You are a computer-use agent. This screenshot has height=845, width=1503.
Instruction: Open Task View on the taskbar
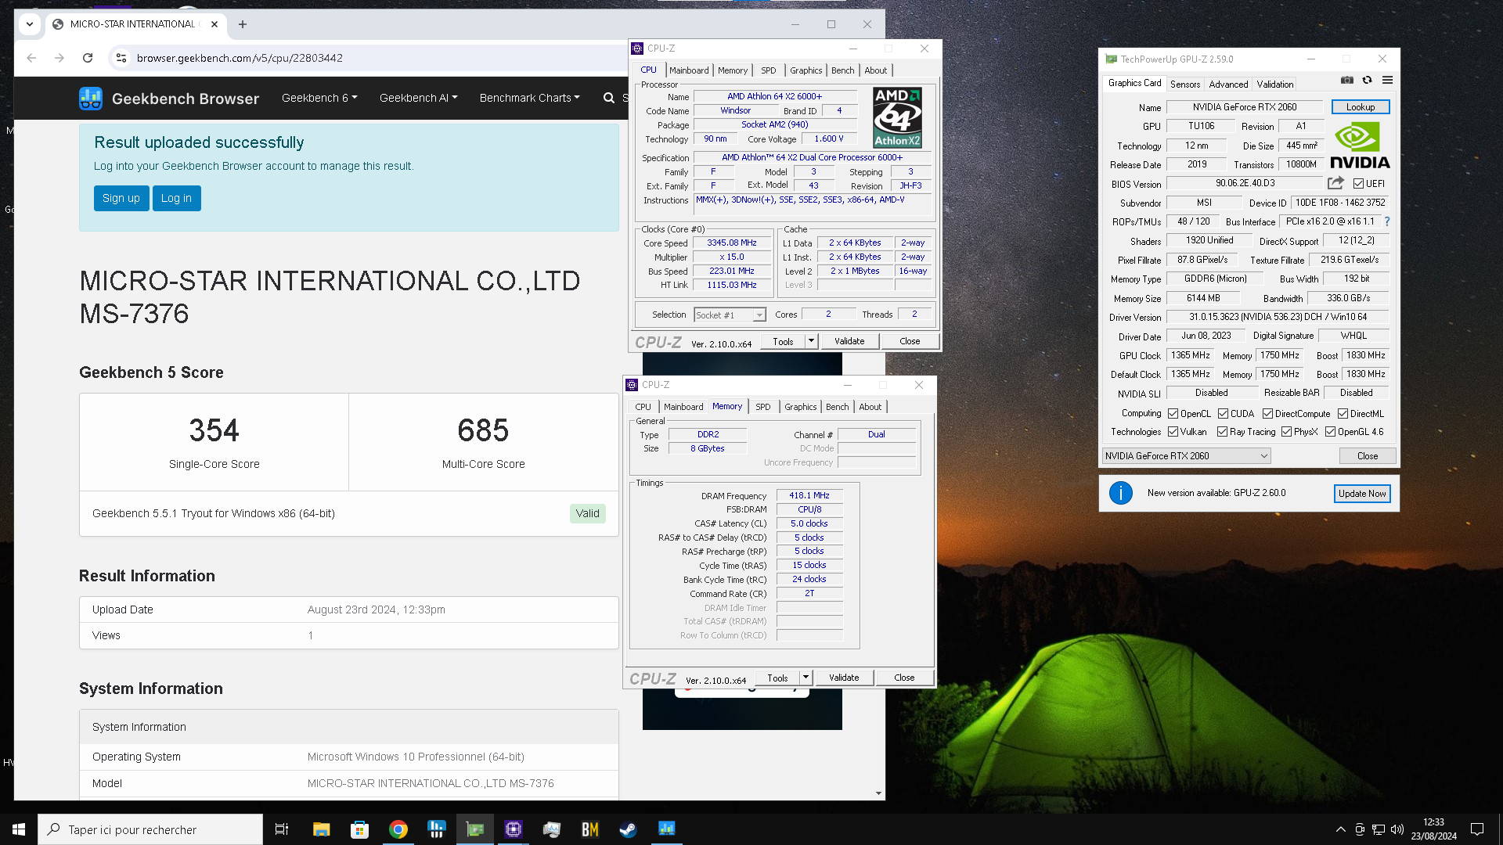coord(282,829)
